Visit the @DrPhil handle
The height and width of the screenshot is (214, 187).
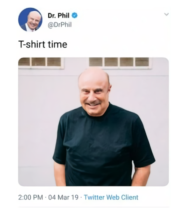[59, 25]
